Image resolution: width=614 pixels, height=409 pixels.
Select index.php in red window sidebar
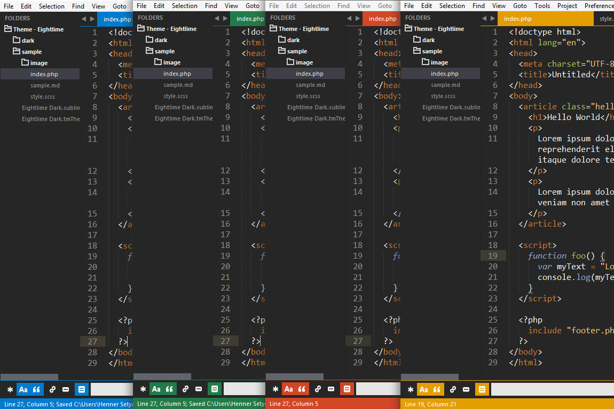tap(309, 74)
